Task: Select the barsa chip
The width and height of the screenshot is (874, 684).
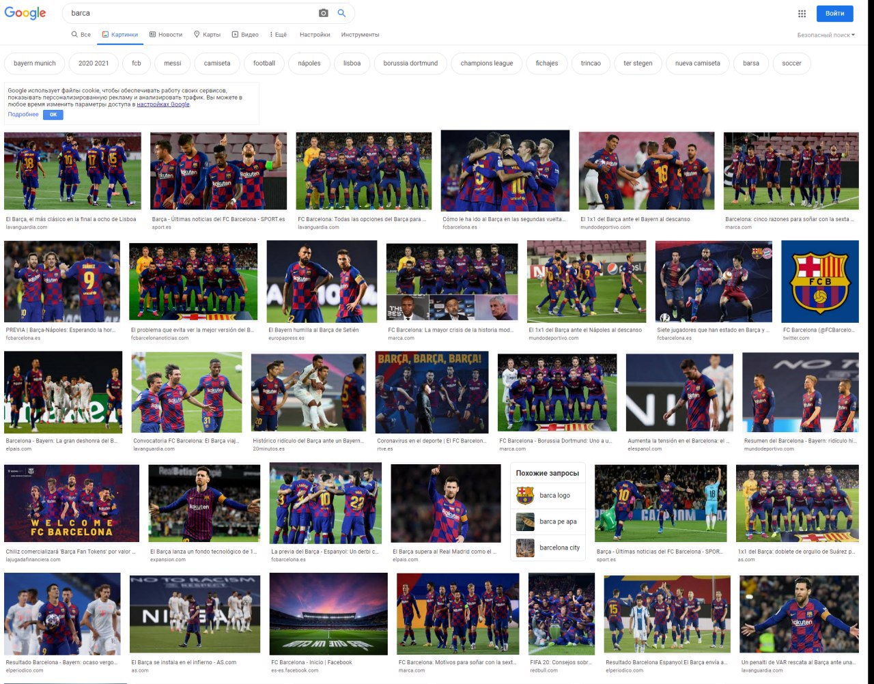Action: (751, 63)
